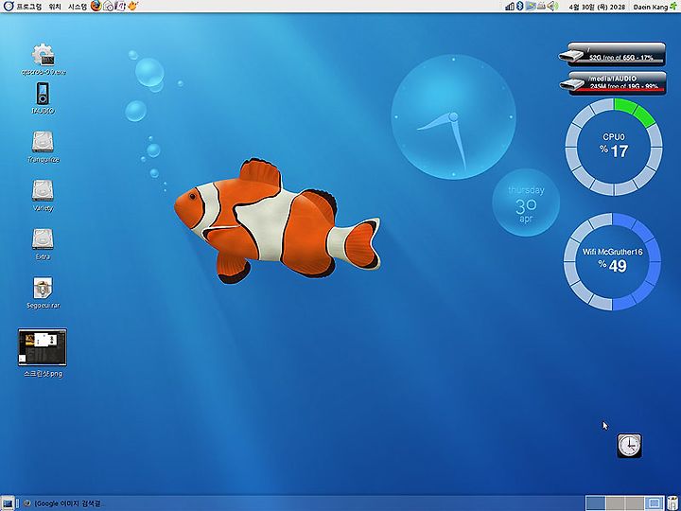Open the purple music launcher in top panel
The height and width of the screenshot is (511, 681).
pyautogui.click(x=120, y=6)
